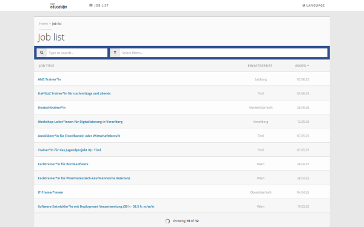Open Software Entwickler*in mit Deployment Verantwortung job
Screen dimensions: 364x227
pyautogui.click(x=96, y=206)
